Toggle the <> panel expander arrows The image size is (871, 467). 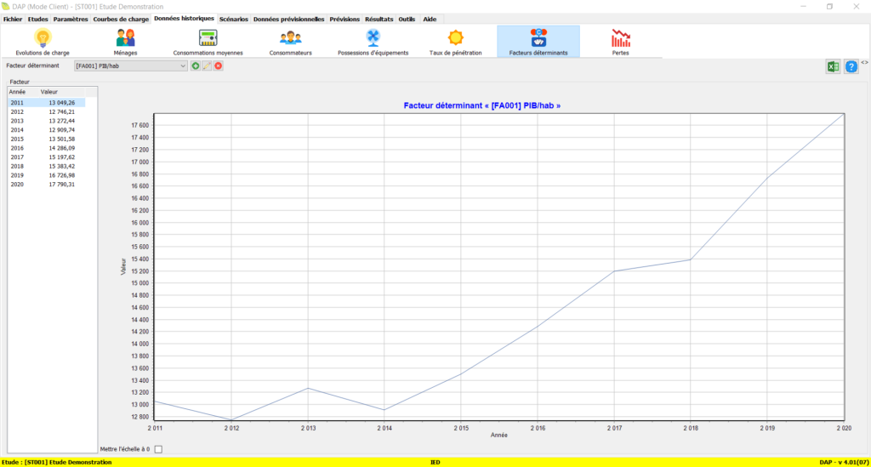coord(864,62)
